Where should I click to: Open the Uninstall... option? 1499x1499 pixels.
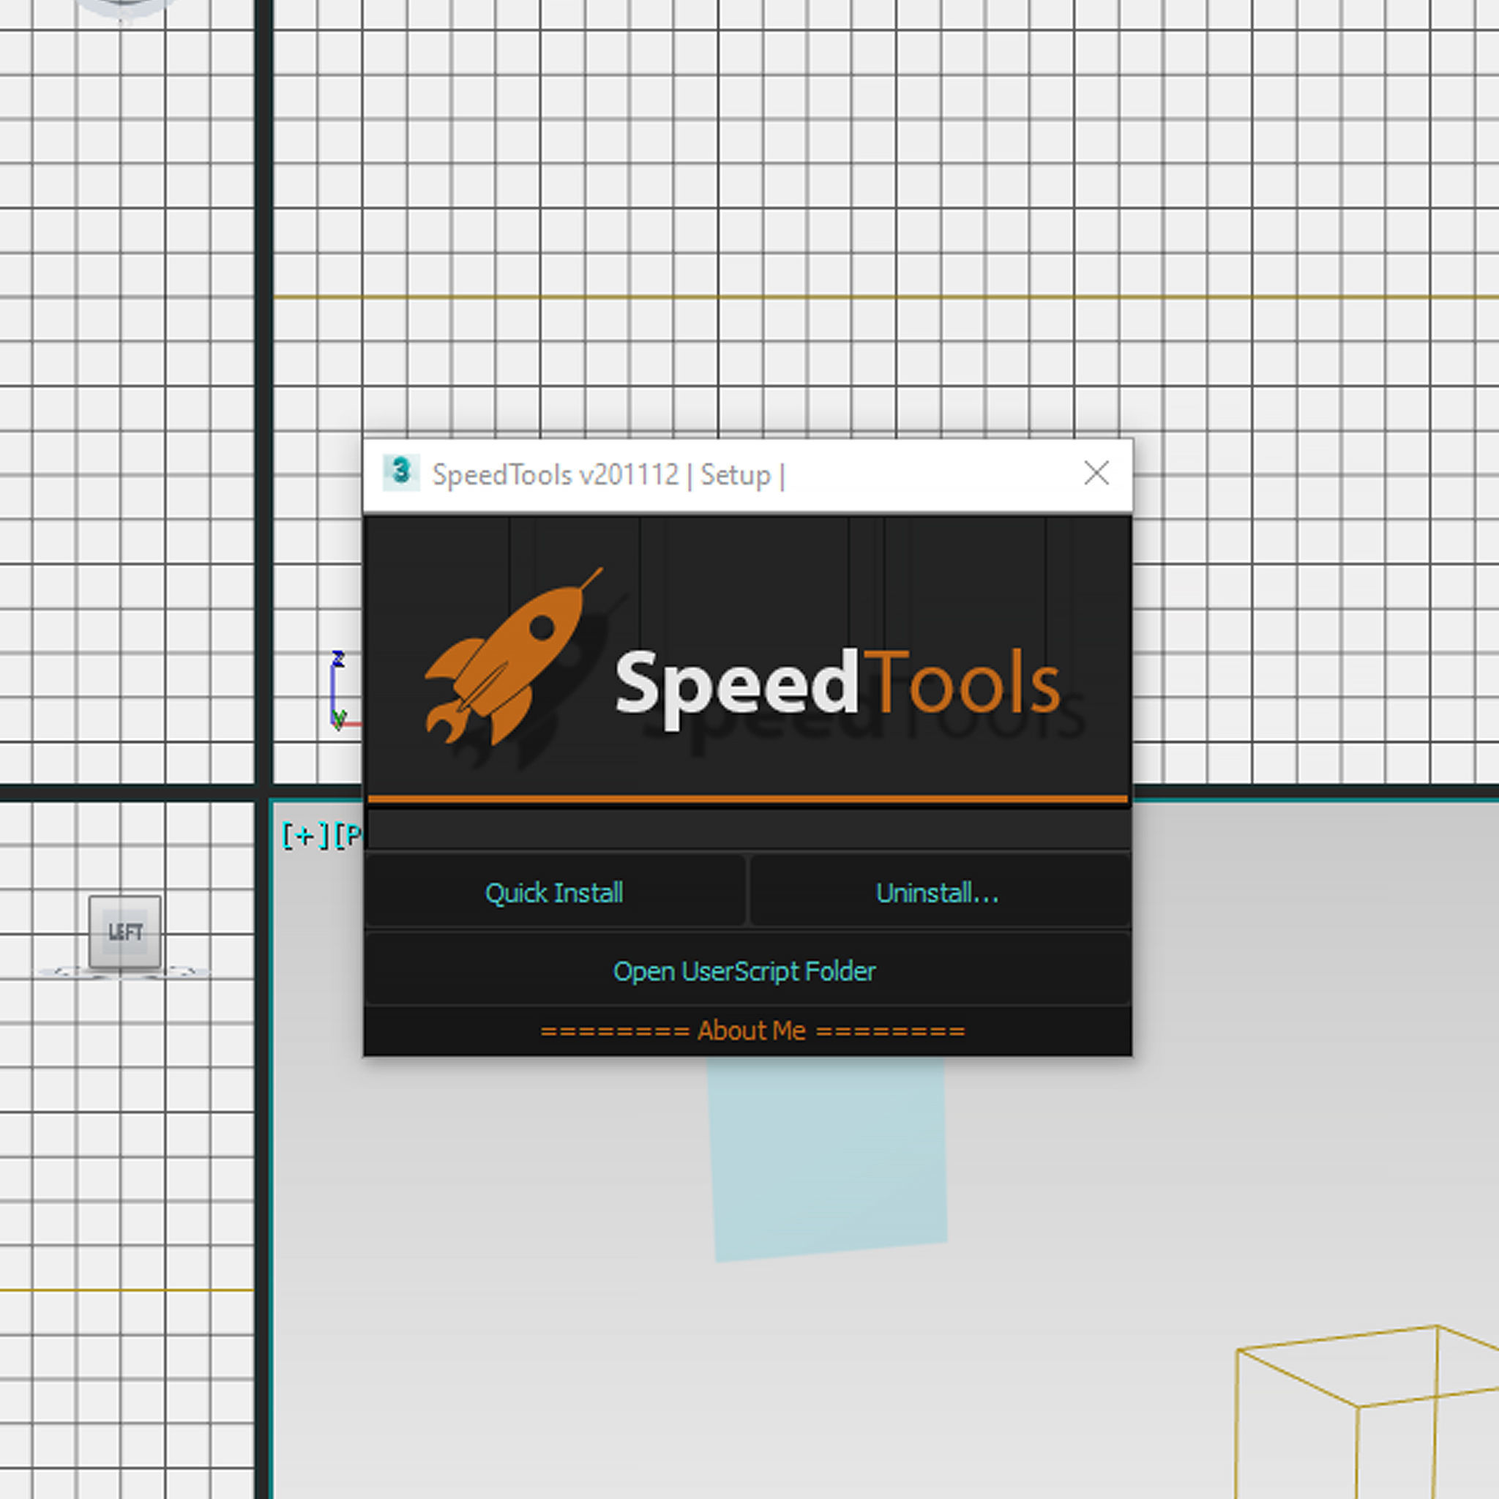(938, 891)
